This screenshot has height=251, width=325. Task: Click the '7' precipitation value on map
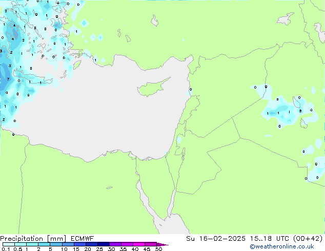click(x=8, y=79)
